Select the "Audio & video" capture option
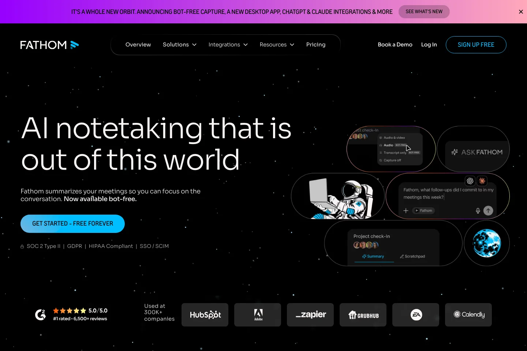Image resolution: width=527 pixels, height=351 pixels. click(x=392, y=138)
